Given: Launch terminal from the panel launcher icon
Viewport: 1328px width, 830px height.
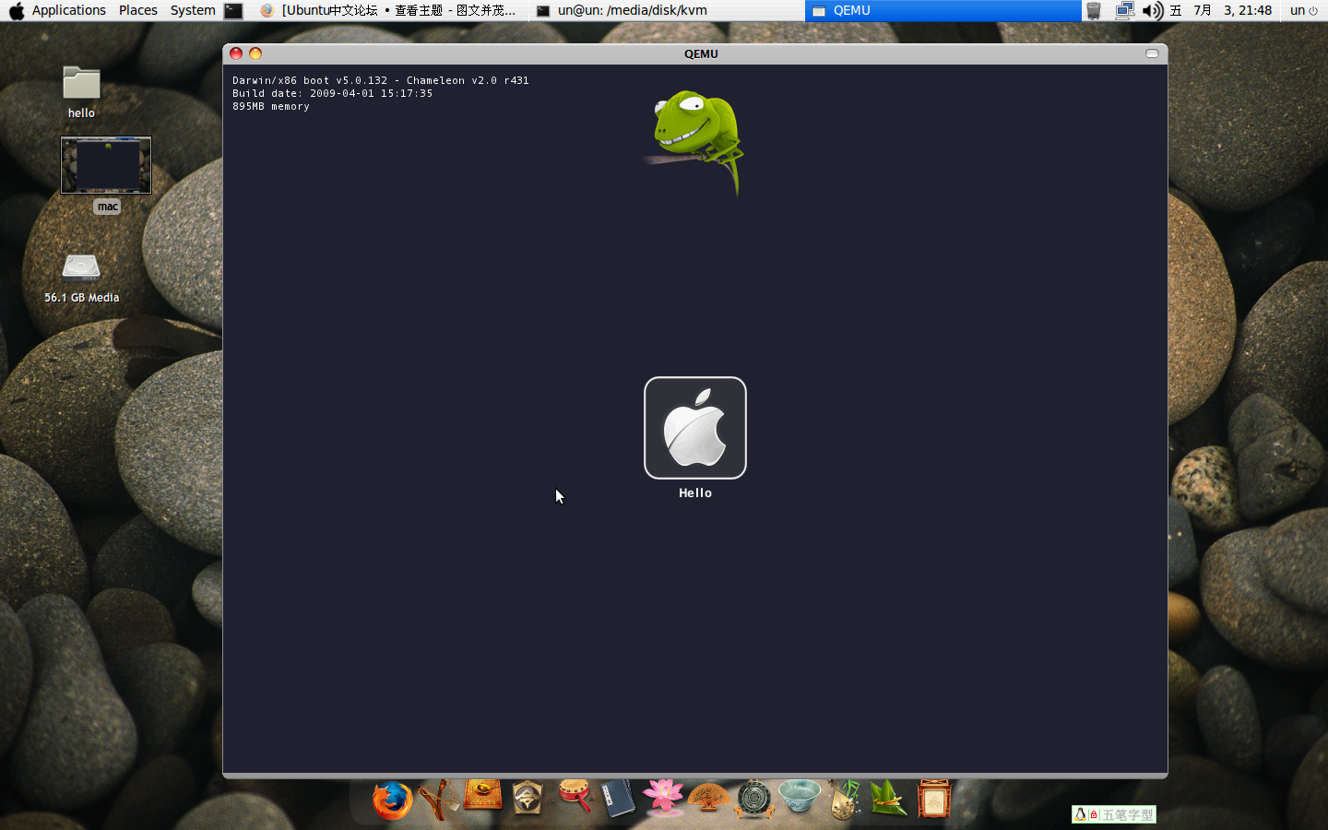Looking at the screenshot, I should click(234, 11).
